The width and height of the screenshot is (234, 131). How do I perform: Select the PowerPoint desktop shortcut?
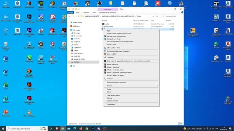click(x=6, y=113)
